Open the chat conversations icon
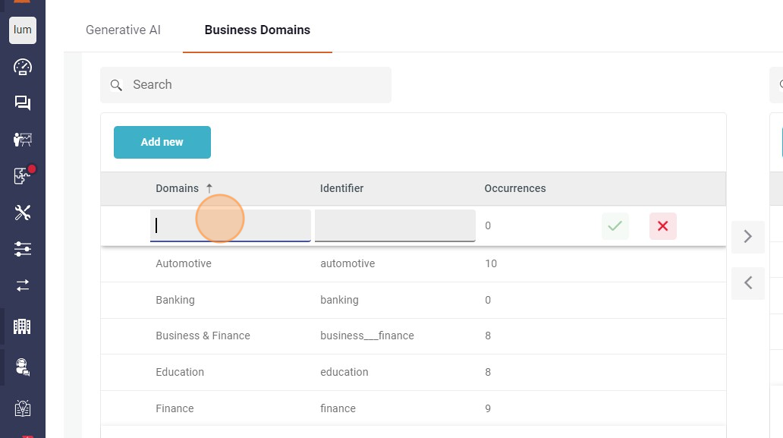 click(x=23, y=103)
